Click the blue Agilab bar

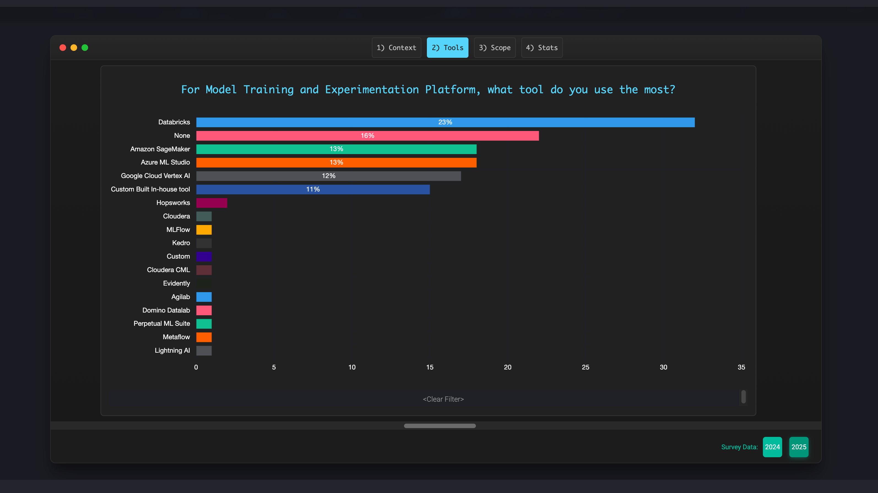point(204,297)
